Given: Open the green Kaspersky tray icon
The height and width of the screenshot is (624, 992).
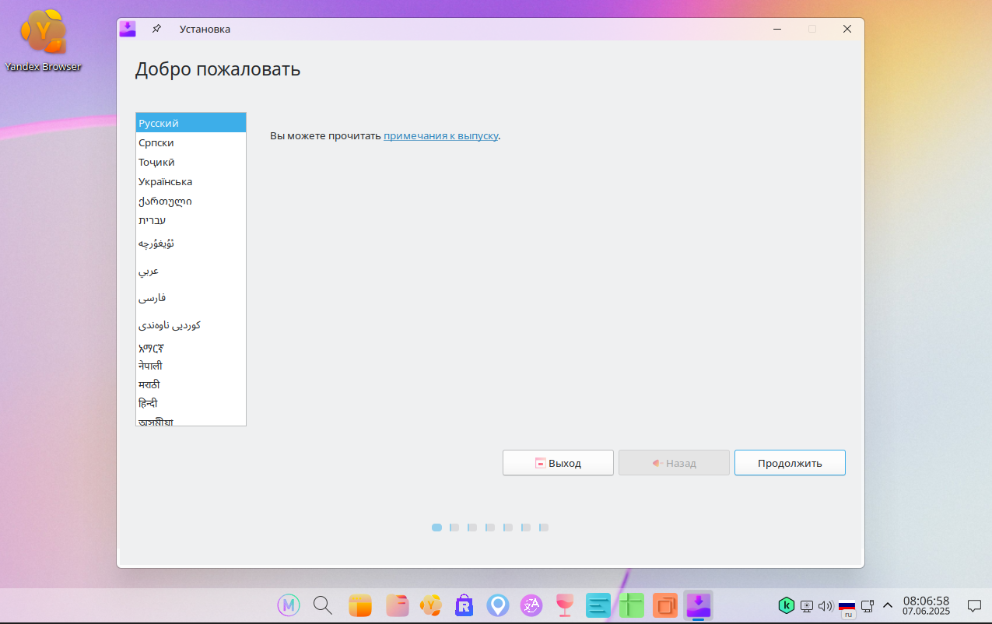Looking at the screenshot, I should coord(787,605).
